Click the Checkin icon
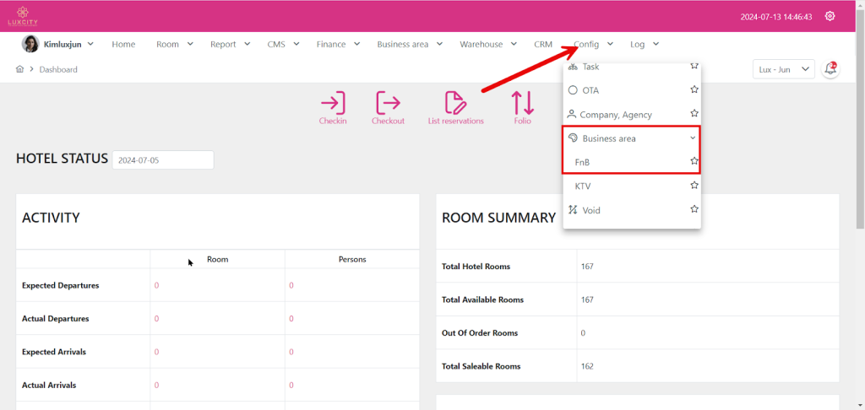Screen dimensions: 865x410 click(333, 103)
